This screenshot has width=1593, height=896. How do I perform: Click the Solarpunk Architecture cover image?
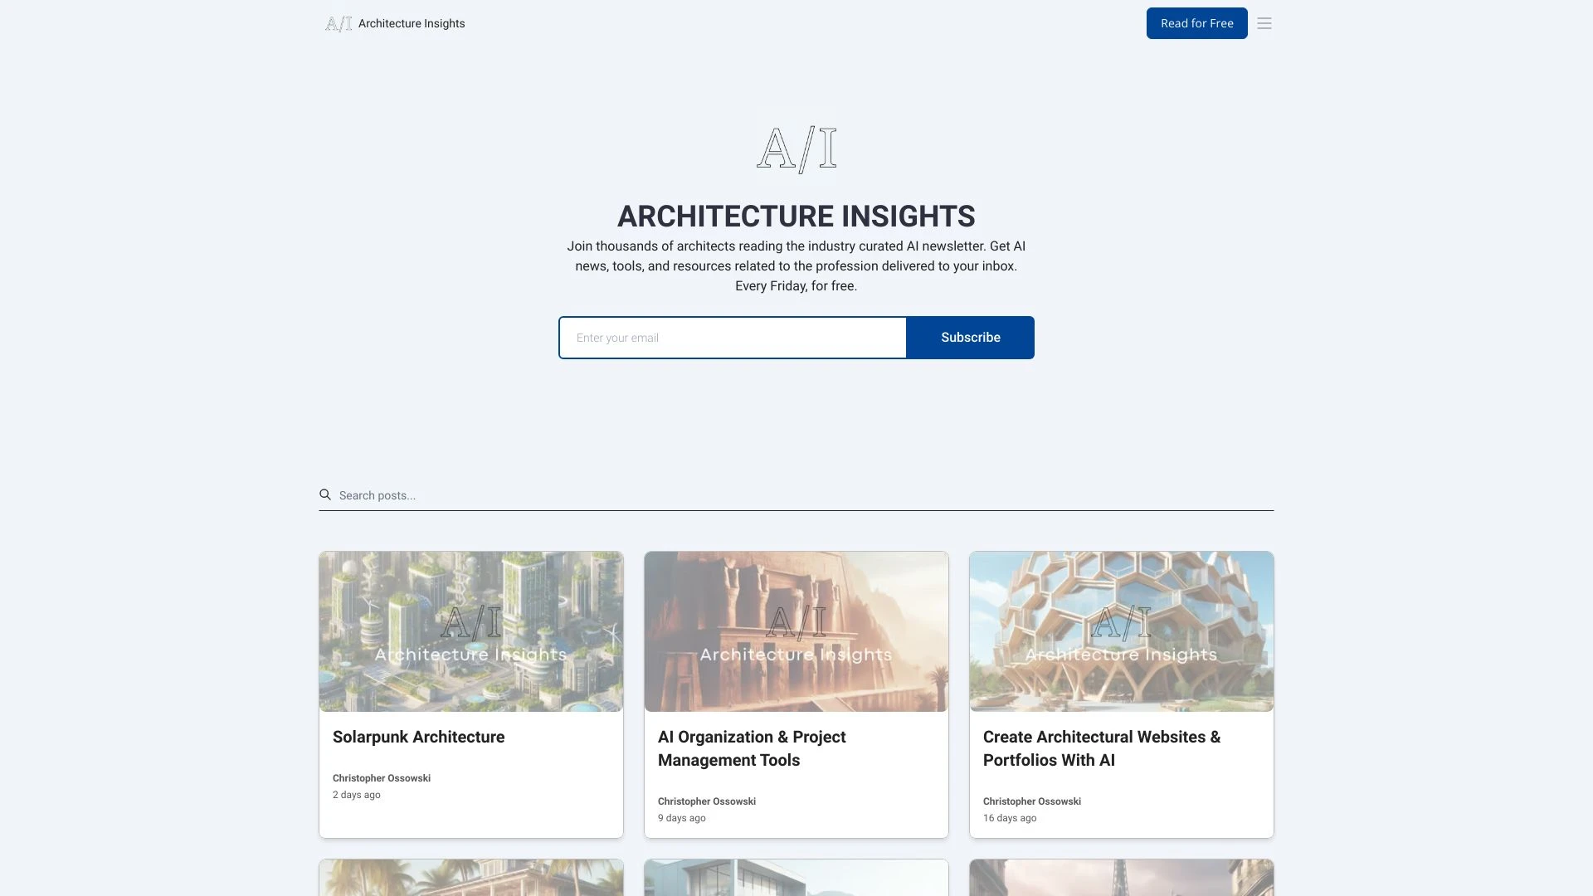point(470,631)
